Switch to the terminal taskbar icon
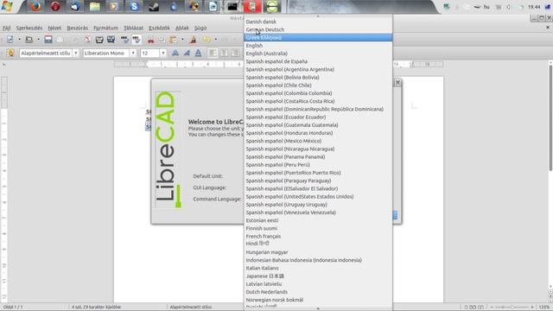Screen dimensions: 553x311 232,6
